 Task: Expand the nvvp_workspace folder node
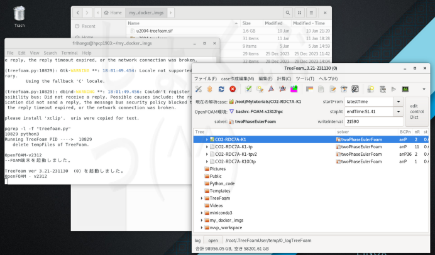click(x=202, y=227)
